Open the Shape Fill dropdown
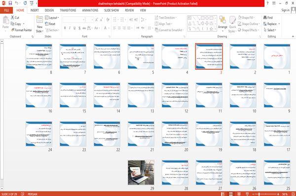This screenshot has width=296, height=196. [246, 18]
